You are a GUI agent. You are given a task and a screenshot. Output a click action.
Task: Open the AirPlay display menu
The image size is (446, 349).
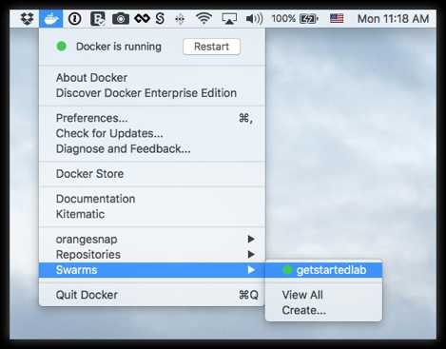pos(229,19)
